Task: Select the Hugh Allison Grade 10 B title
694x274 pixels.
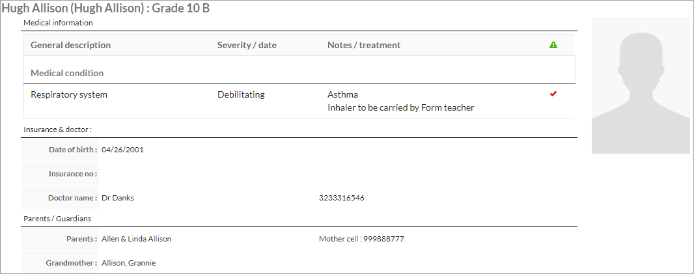Action: 105,8
